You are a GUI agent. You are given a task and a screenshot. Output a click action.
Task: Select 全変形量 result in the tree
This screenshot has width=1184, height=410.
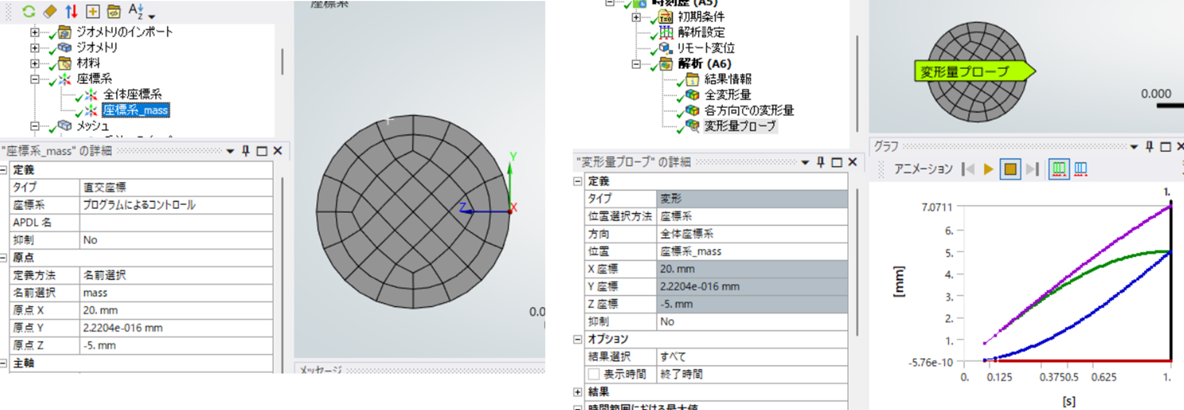728,94
